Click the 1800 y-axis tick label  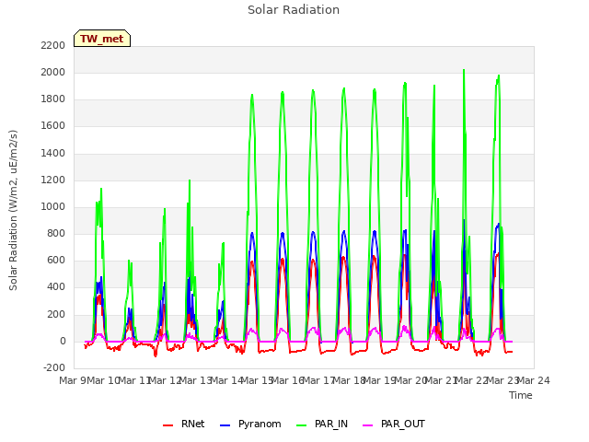pos(53,99)
